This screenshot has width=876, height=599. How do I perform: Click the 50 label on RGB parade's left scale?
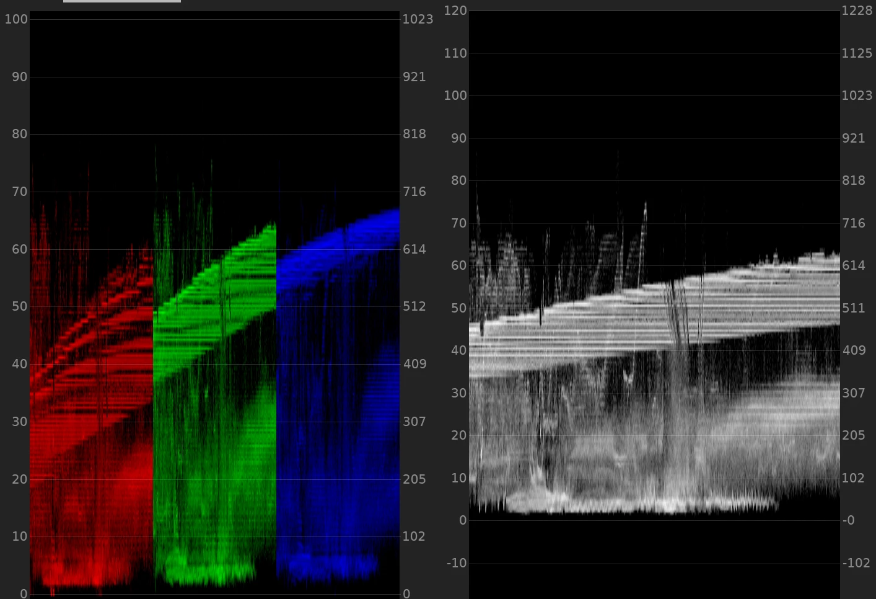click(20, 306)
